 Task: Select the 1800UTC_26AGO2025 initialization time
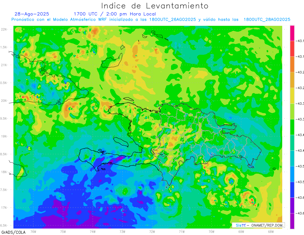pos(173,20)
